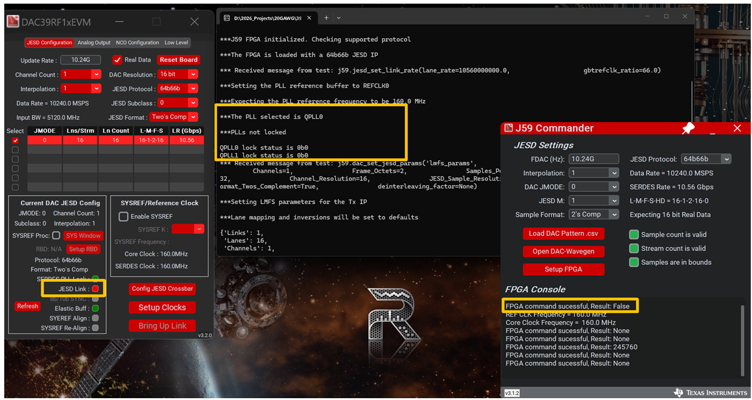Click the SYSREF Re-Align status LED
This screenshot has height=400, width=752.
click(x=95, y=328)
